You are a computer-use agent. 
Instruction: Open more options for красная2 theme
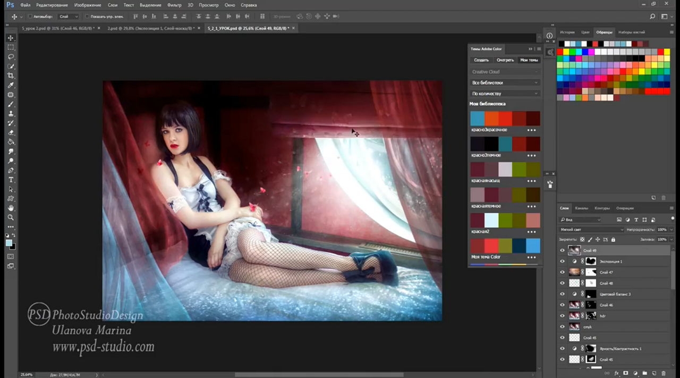pyautogui.click(x=531, y=232)
